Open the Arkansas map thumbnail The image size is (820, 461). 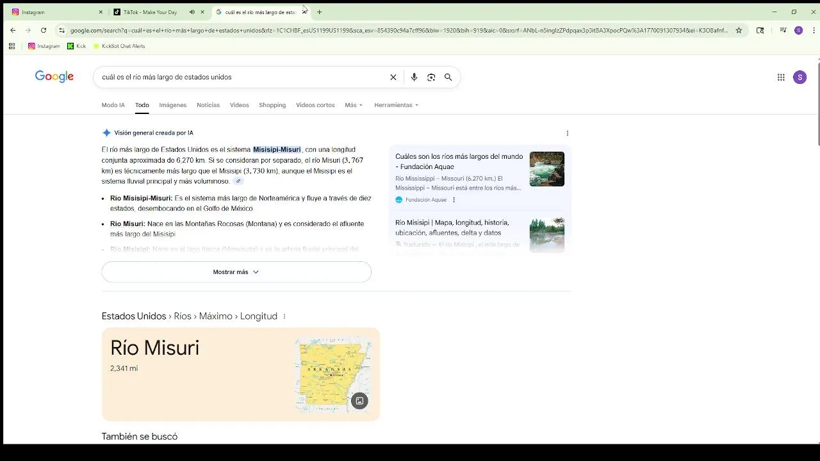click(332, 375)
